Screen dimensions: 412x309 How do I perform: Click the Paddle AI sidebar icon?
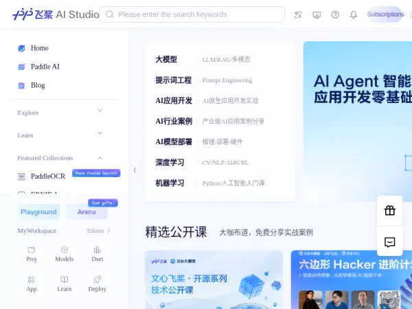point(21,67)
